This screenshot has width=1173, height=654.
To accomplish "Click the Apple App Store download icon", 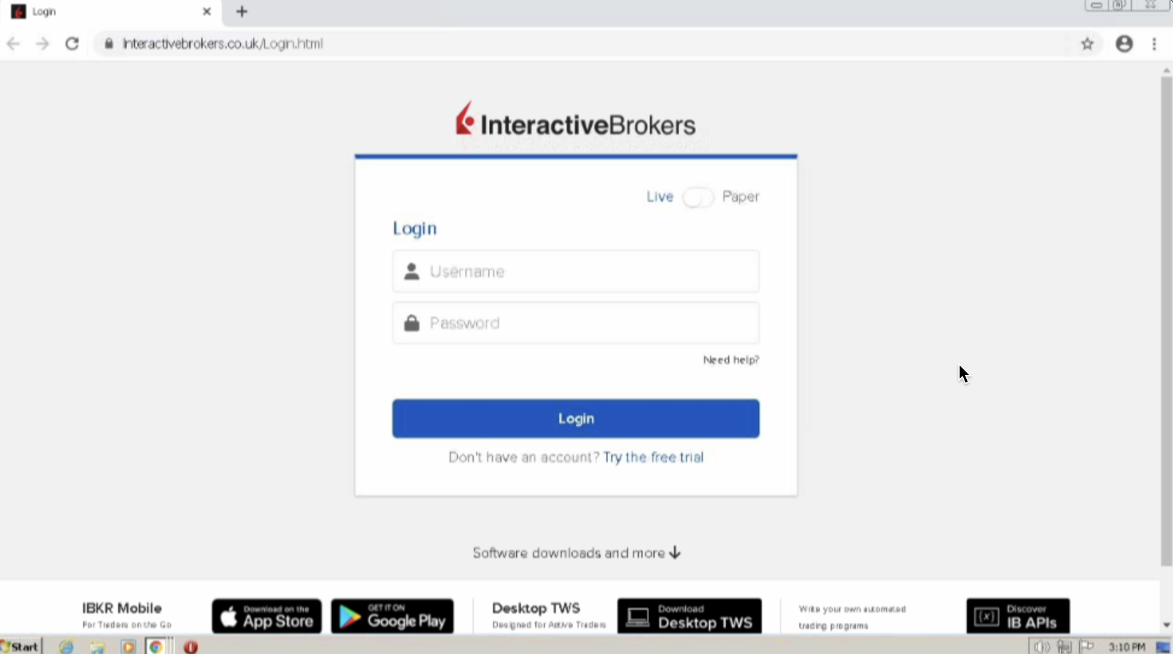I will (266, 615).
